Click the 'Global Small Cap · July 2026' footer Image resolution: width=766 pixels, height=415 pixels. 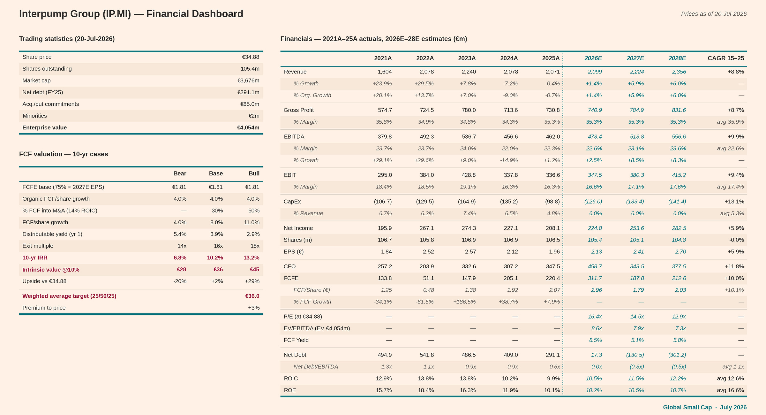[x=705, y=408]
